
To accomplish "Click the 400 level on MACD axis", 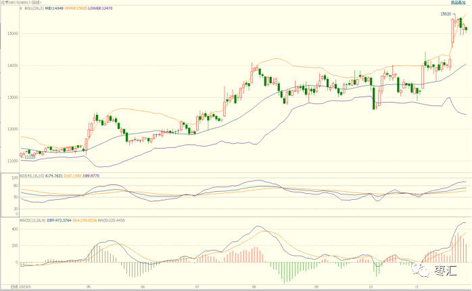I will 16,230.
